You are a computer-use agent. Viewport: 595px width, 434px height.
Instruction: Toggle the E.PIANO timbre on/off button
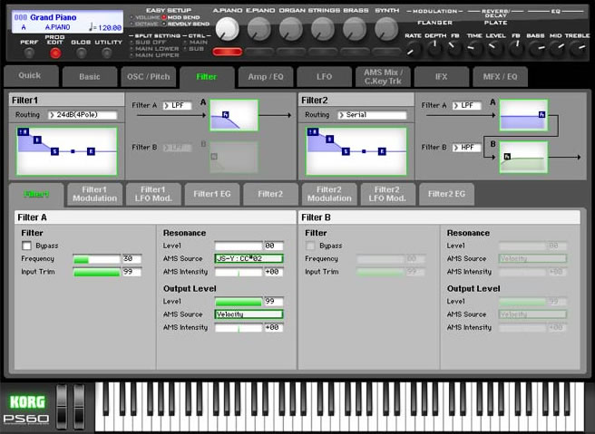pyautogui.click(x=259, y=52)
